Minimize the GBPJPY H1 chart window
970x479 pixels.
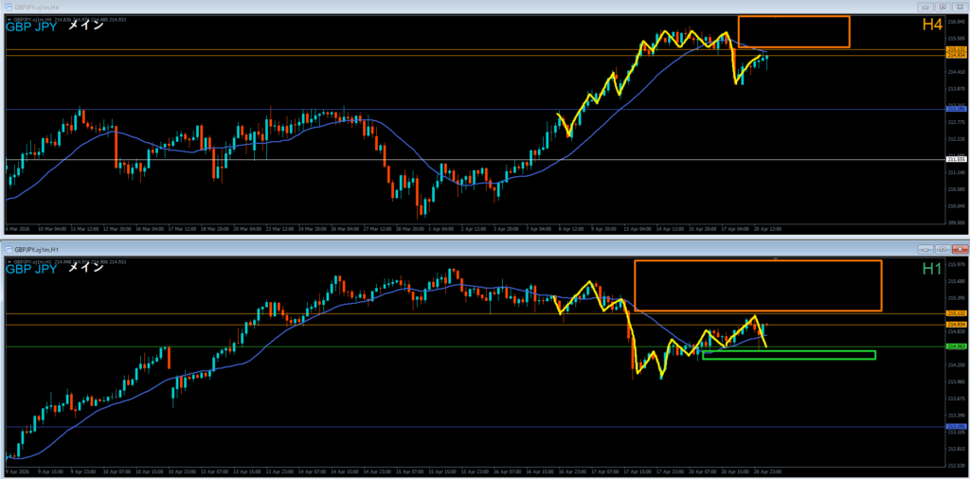pyautogui.click(x=925, y=249)
